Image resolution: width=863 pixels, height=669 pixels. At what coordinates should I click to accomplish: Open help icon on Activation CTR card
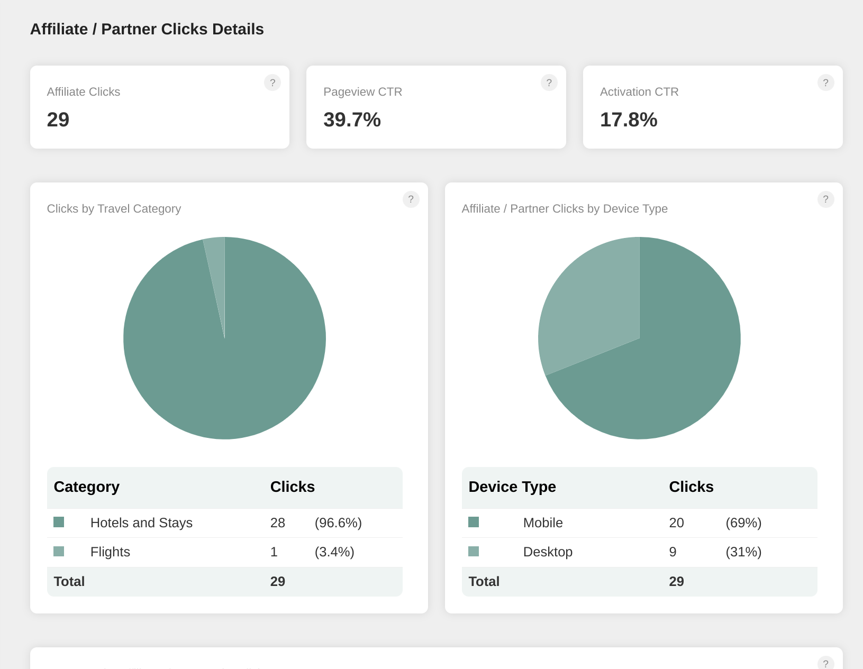point(826,83)
